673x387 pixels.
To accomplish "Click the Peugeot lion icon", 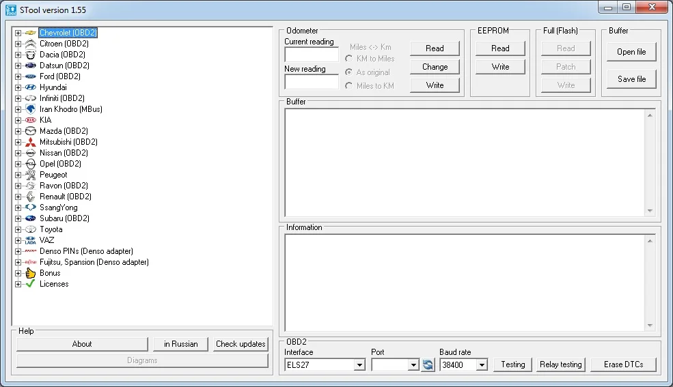I will point(31,175).
